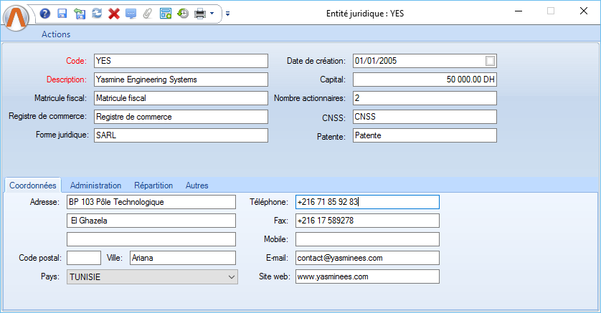Viewport: 601px width, 313px height.
Task: Click the E-mail input field
Action: tap(367, 258)
